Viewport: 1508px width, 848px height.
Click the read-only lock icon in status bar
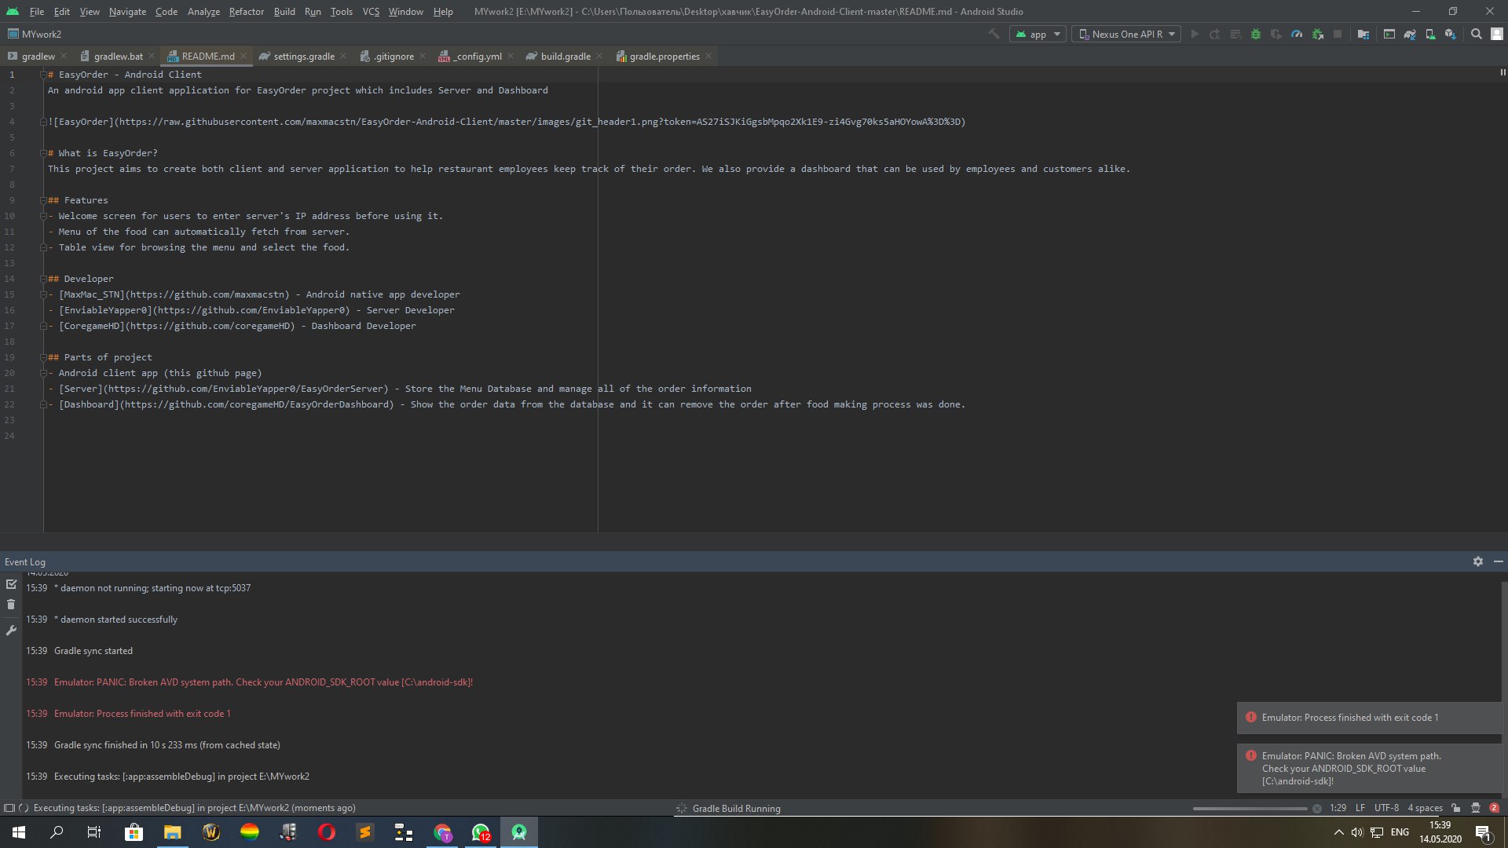point(1456,808)
